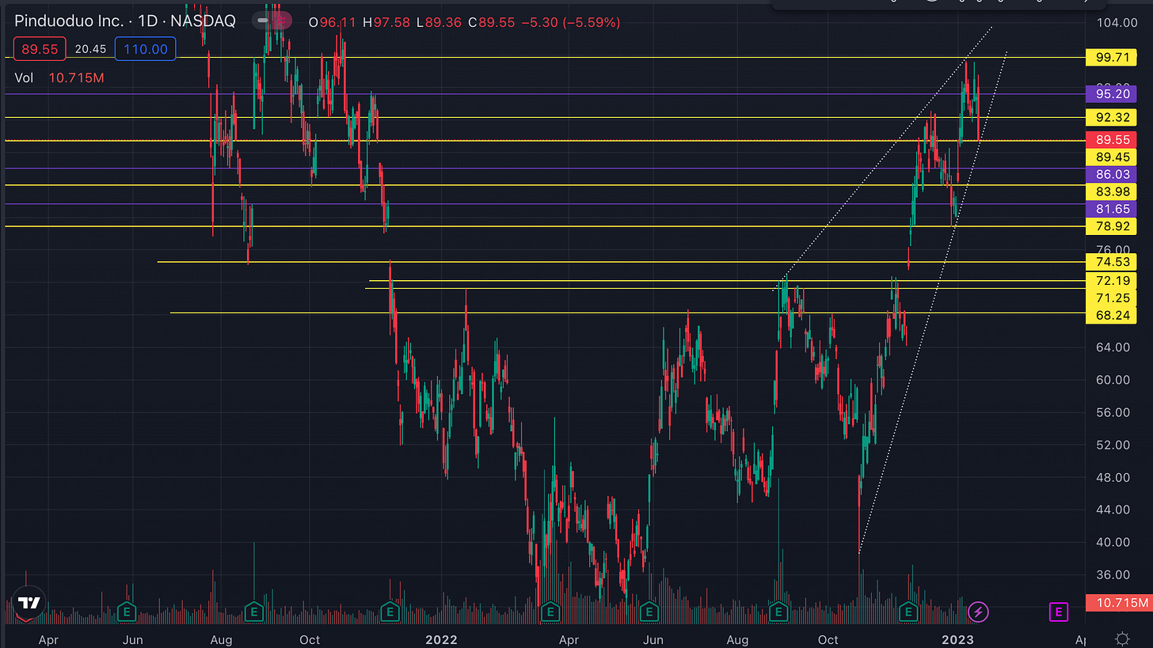Click the 104.00 price scale value

[x=1116, y=22]
